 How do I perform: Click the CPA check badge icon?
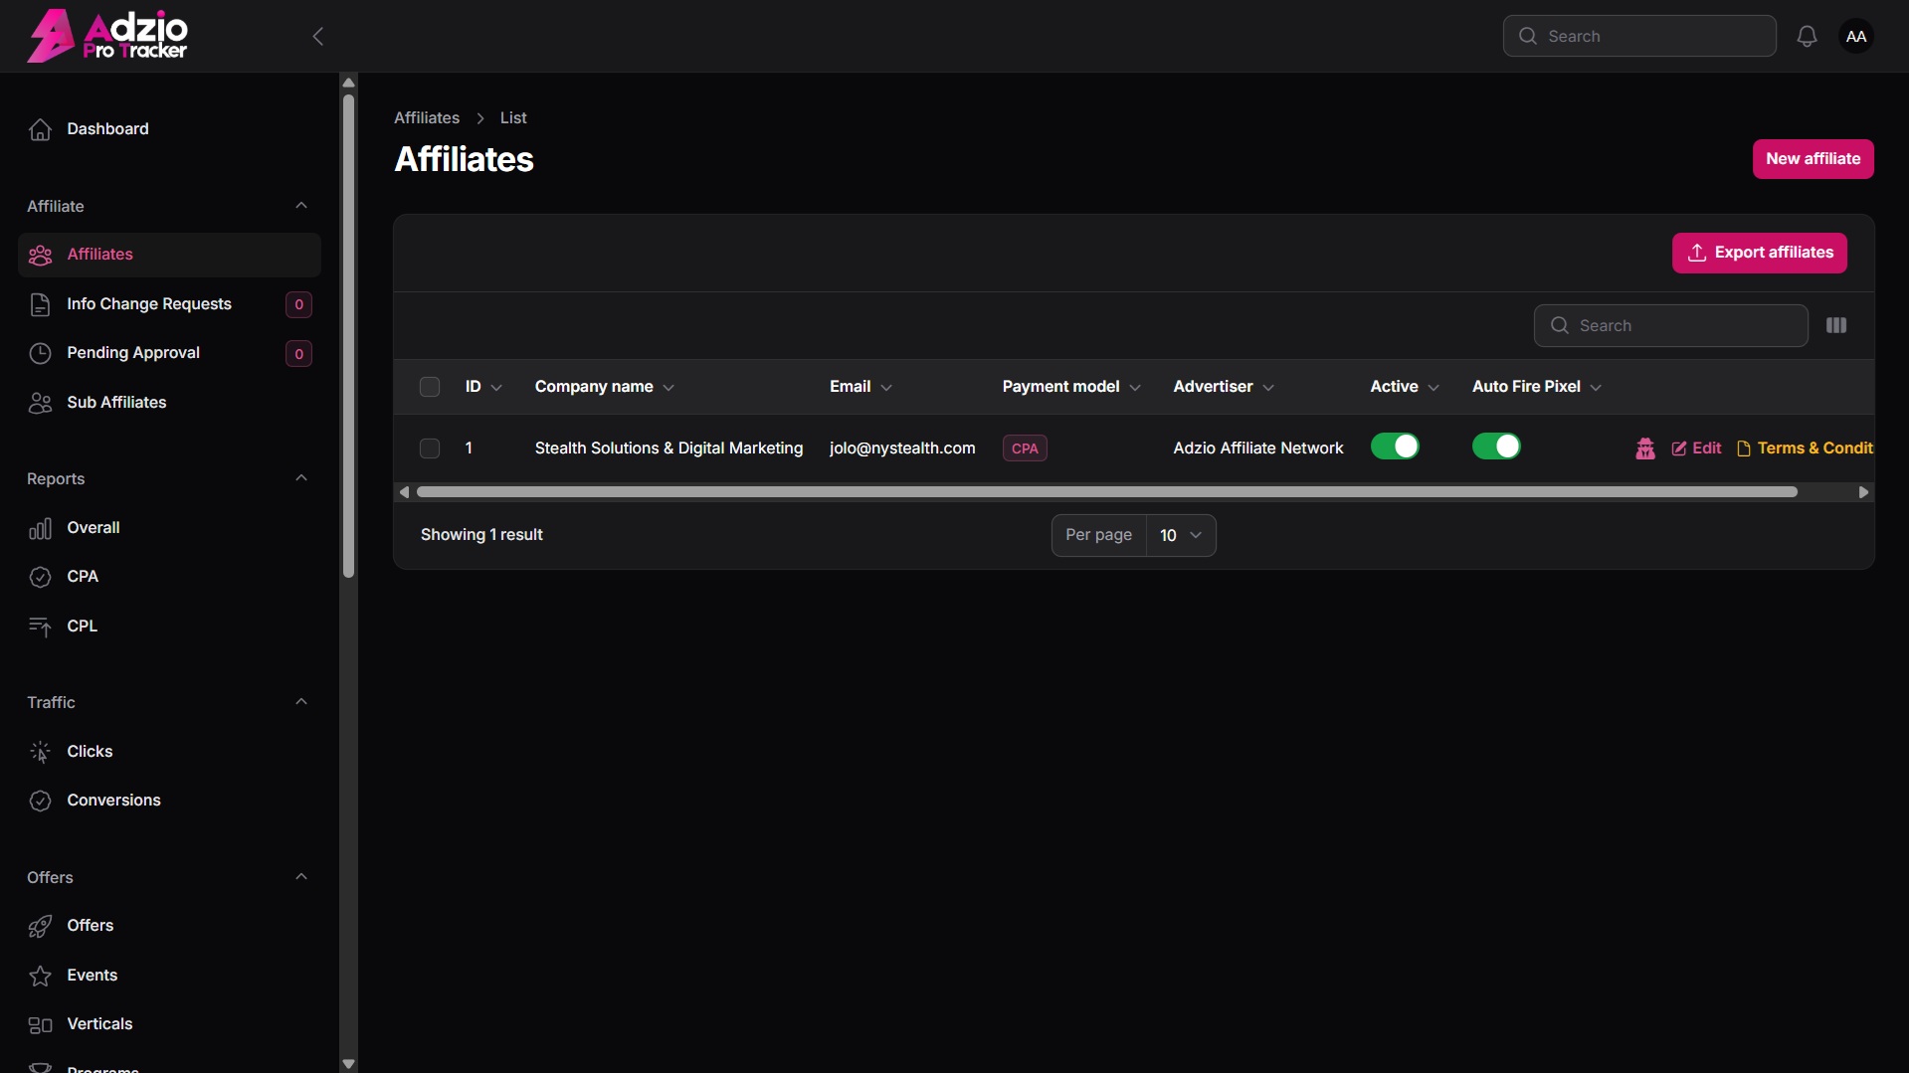[40, 577]
